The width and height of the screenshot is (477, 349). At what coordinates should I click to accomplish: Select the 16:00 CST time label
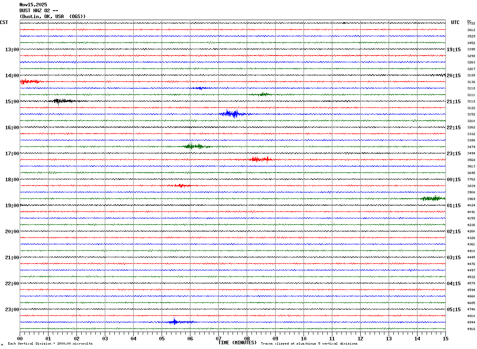pos(12,128)
